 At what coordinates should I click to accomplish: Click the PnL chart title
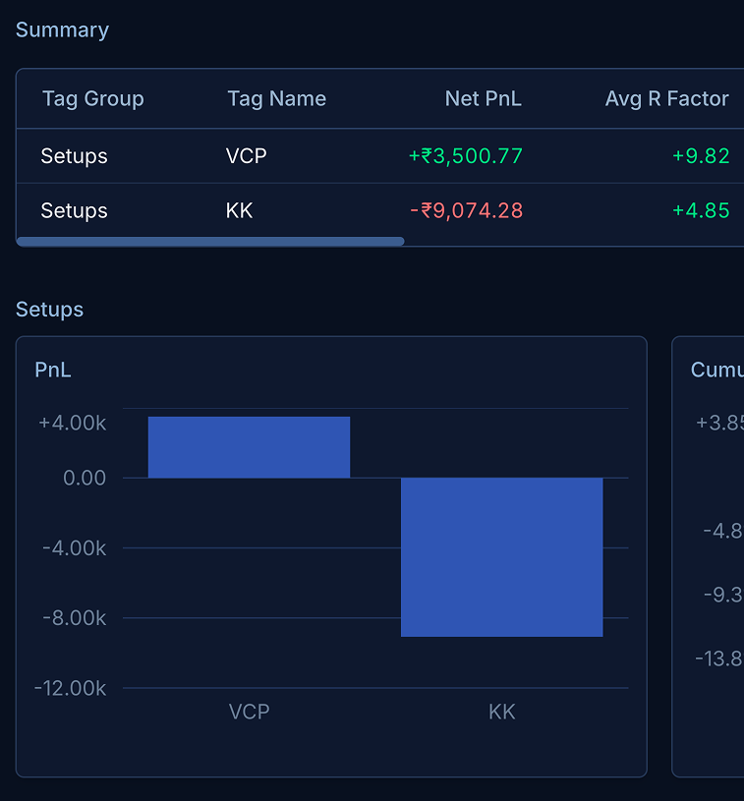coord(53,370)
